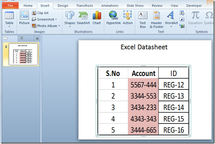Viewport: 215px width, 144px height.
Task: Add a Hyperlink
Action: pyautogui.click(x=114, y=18)
